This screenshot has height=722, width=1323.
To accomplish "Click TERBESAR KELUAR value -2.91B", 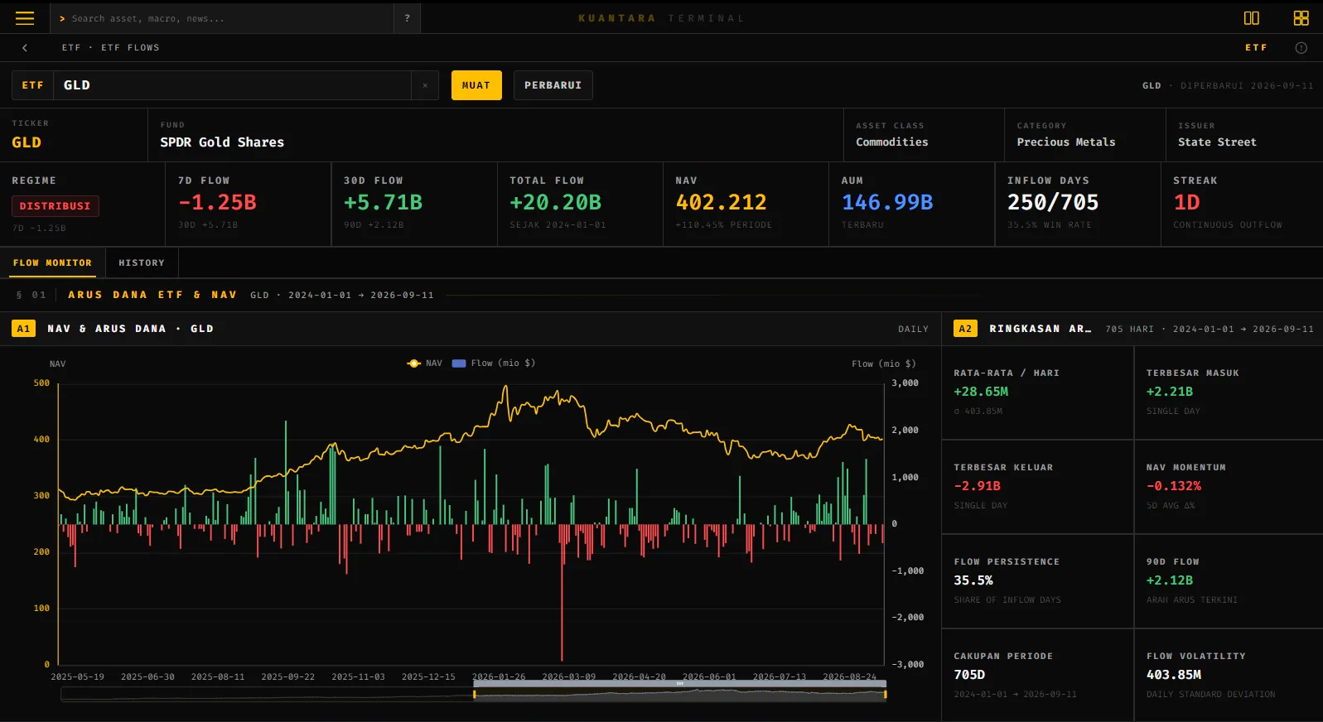I will click(978, 486).
